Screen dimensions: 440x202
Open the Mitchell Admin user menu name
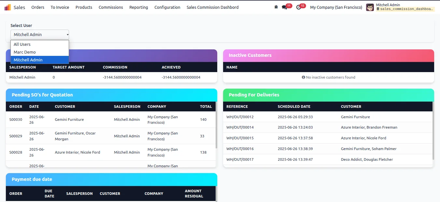(388, 5)
